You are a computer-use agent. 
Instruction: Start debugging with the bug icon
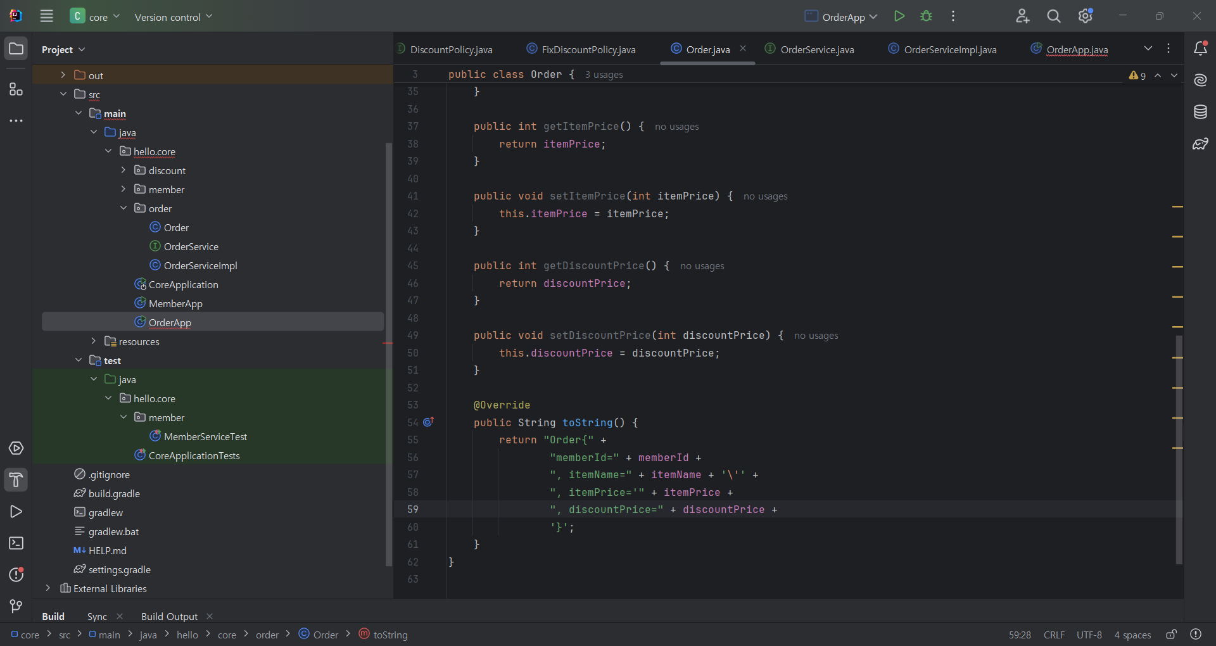pos(926,16)
